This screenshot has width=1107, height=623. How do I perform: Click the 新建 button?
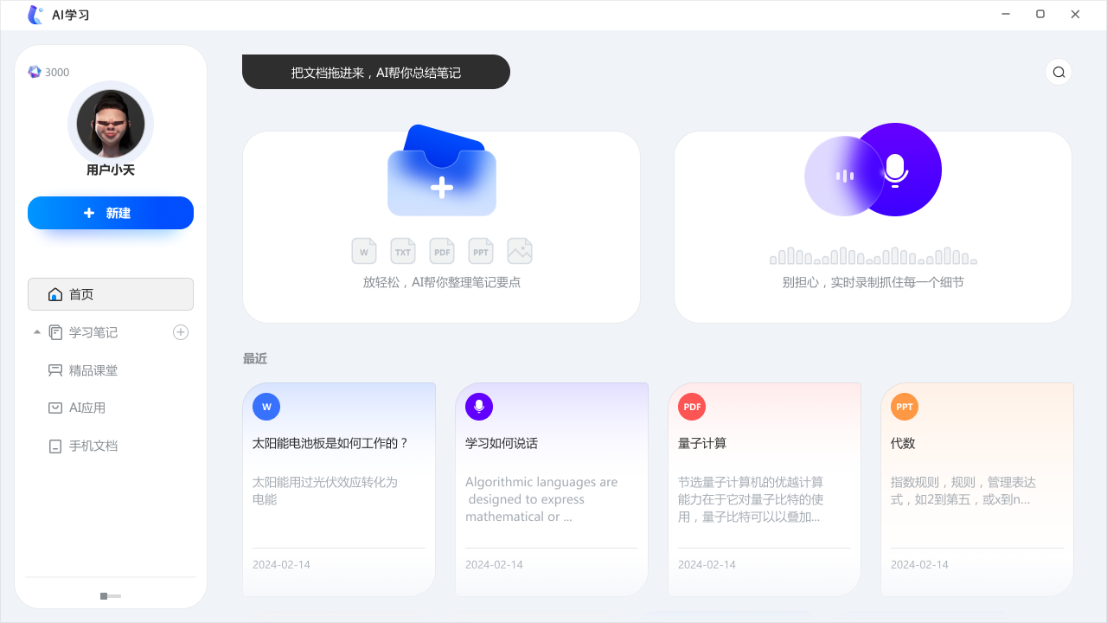coord(111,213)
